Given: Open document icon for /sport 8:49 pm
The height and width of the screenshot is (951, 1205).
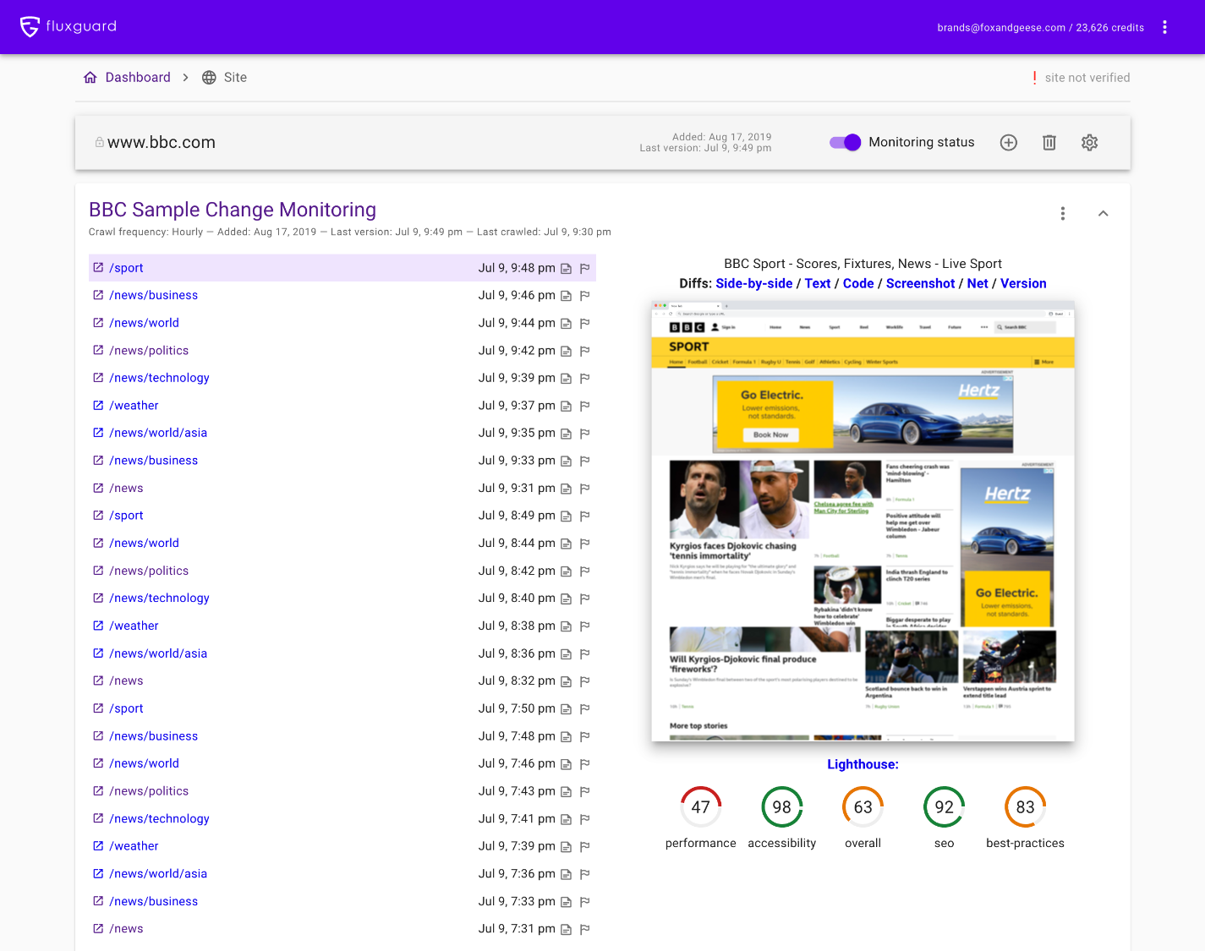Looking at the screenshot, I should tap(567, 516).
